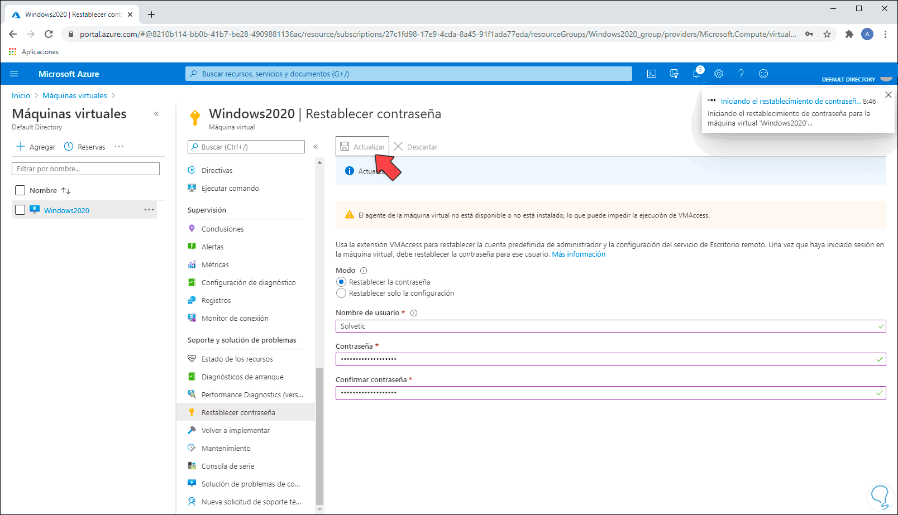Select all virtual machines checkbox

(20, 190)
